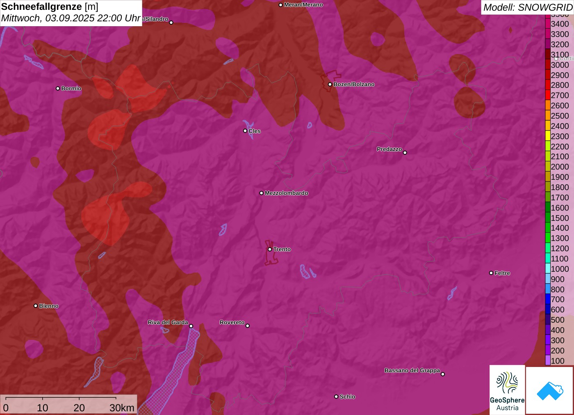Click the green 1500 legend color swatch
574x415 pixels.
(548, 218)
